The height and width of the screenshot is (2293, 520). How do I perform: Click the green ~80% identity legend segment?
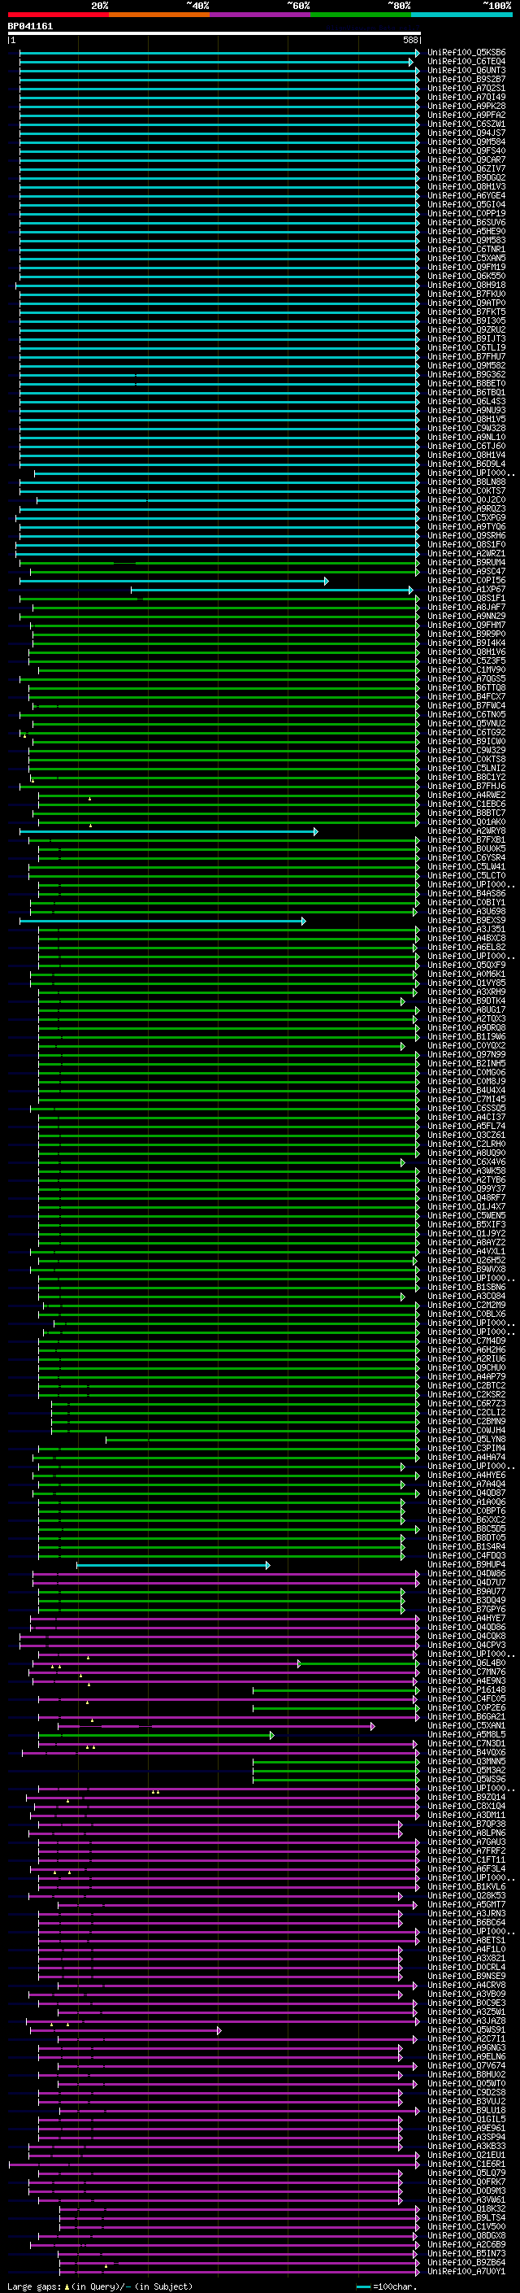361,15
